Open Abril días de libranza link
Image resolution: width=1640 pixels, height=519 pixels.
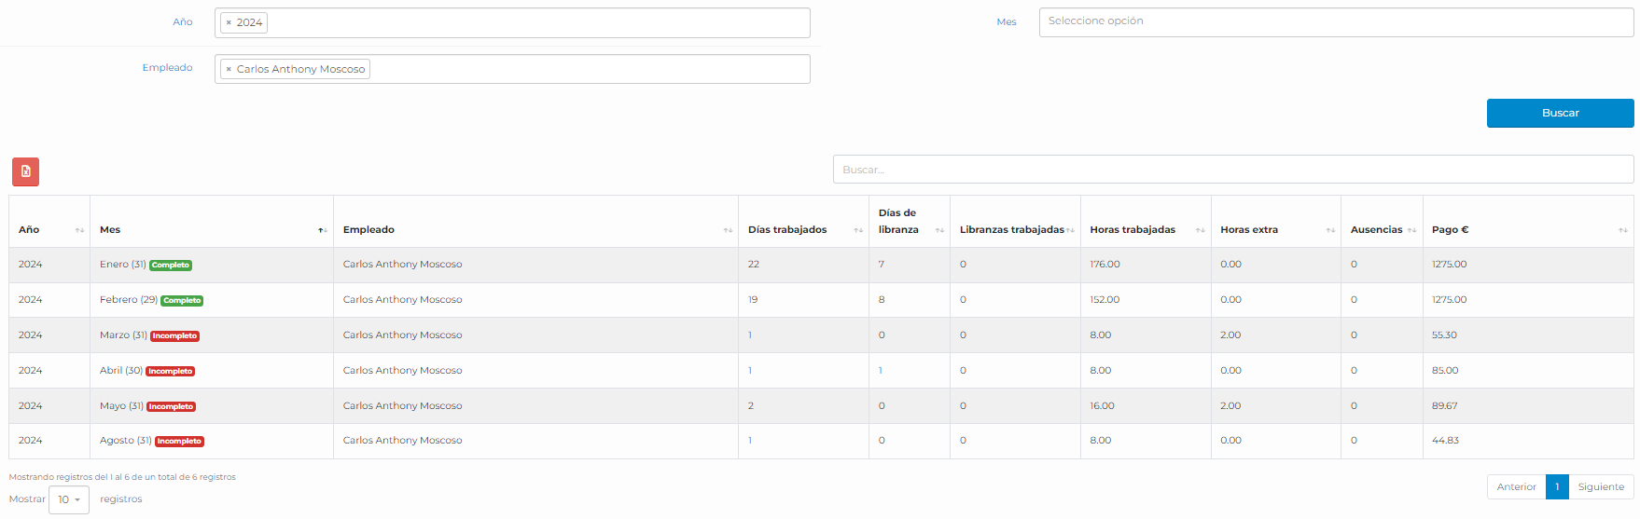881,371
